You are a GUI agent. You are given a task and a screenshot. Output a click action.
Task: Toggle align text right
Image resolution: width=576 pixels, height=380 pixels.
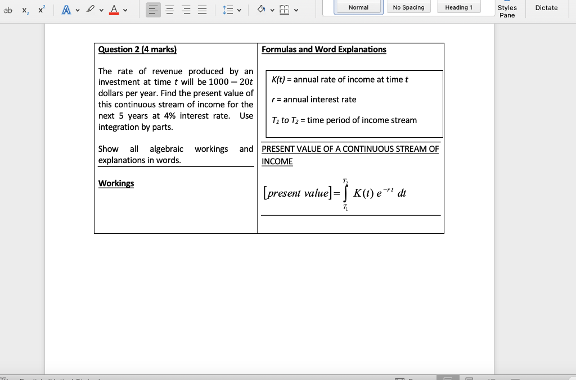pos(186,10)
